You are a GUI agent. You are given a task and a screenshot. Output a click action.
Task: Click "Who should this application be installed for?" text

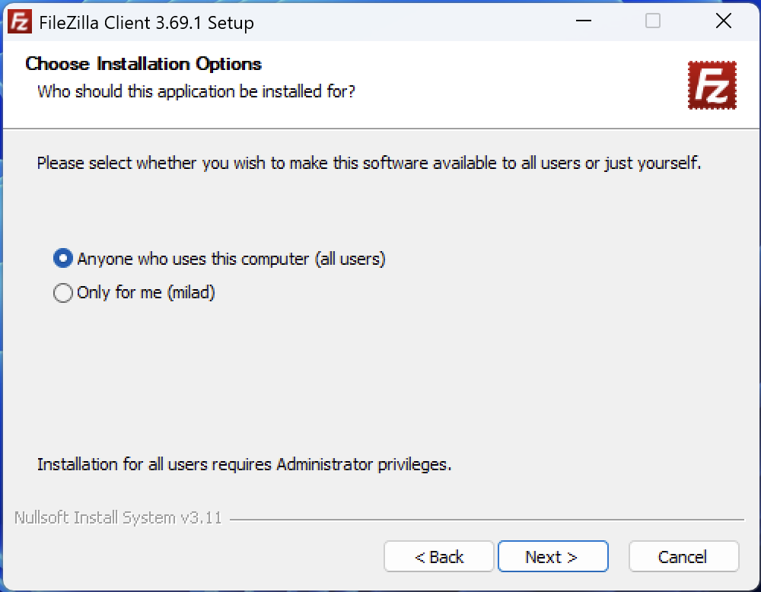coord(196,91)
